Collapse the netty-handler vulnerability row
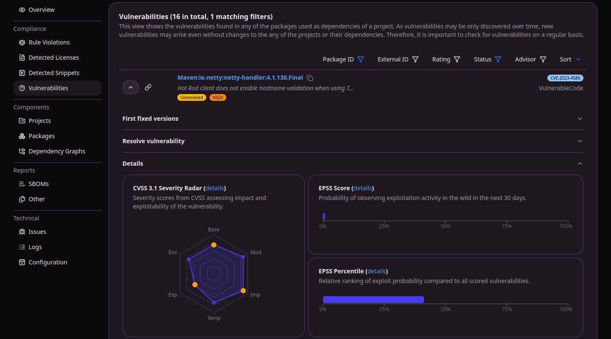611x339 pixels. tap(131, 87)
